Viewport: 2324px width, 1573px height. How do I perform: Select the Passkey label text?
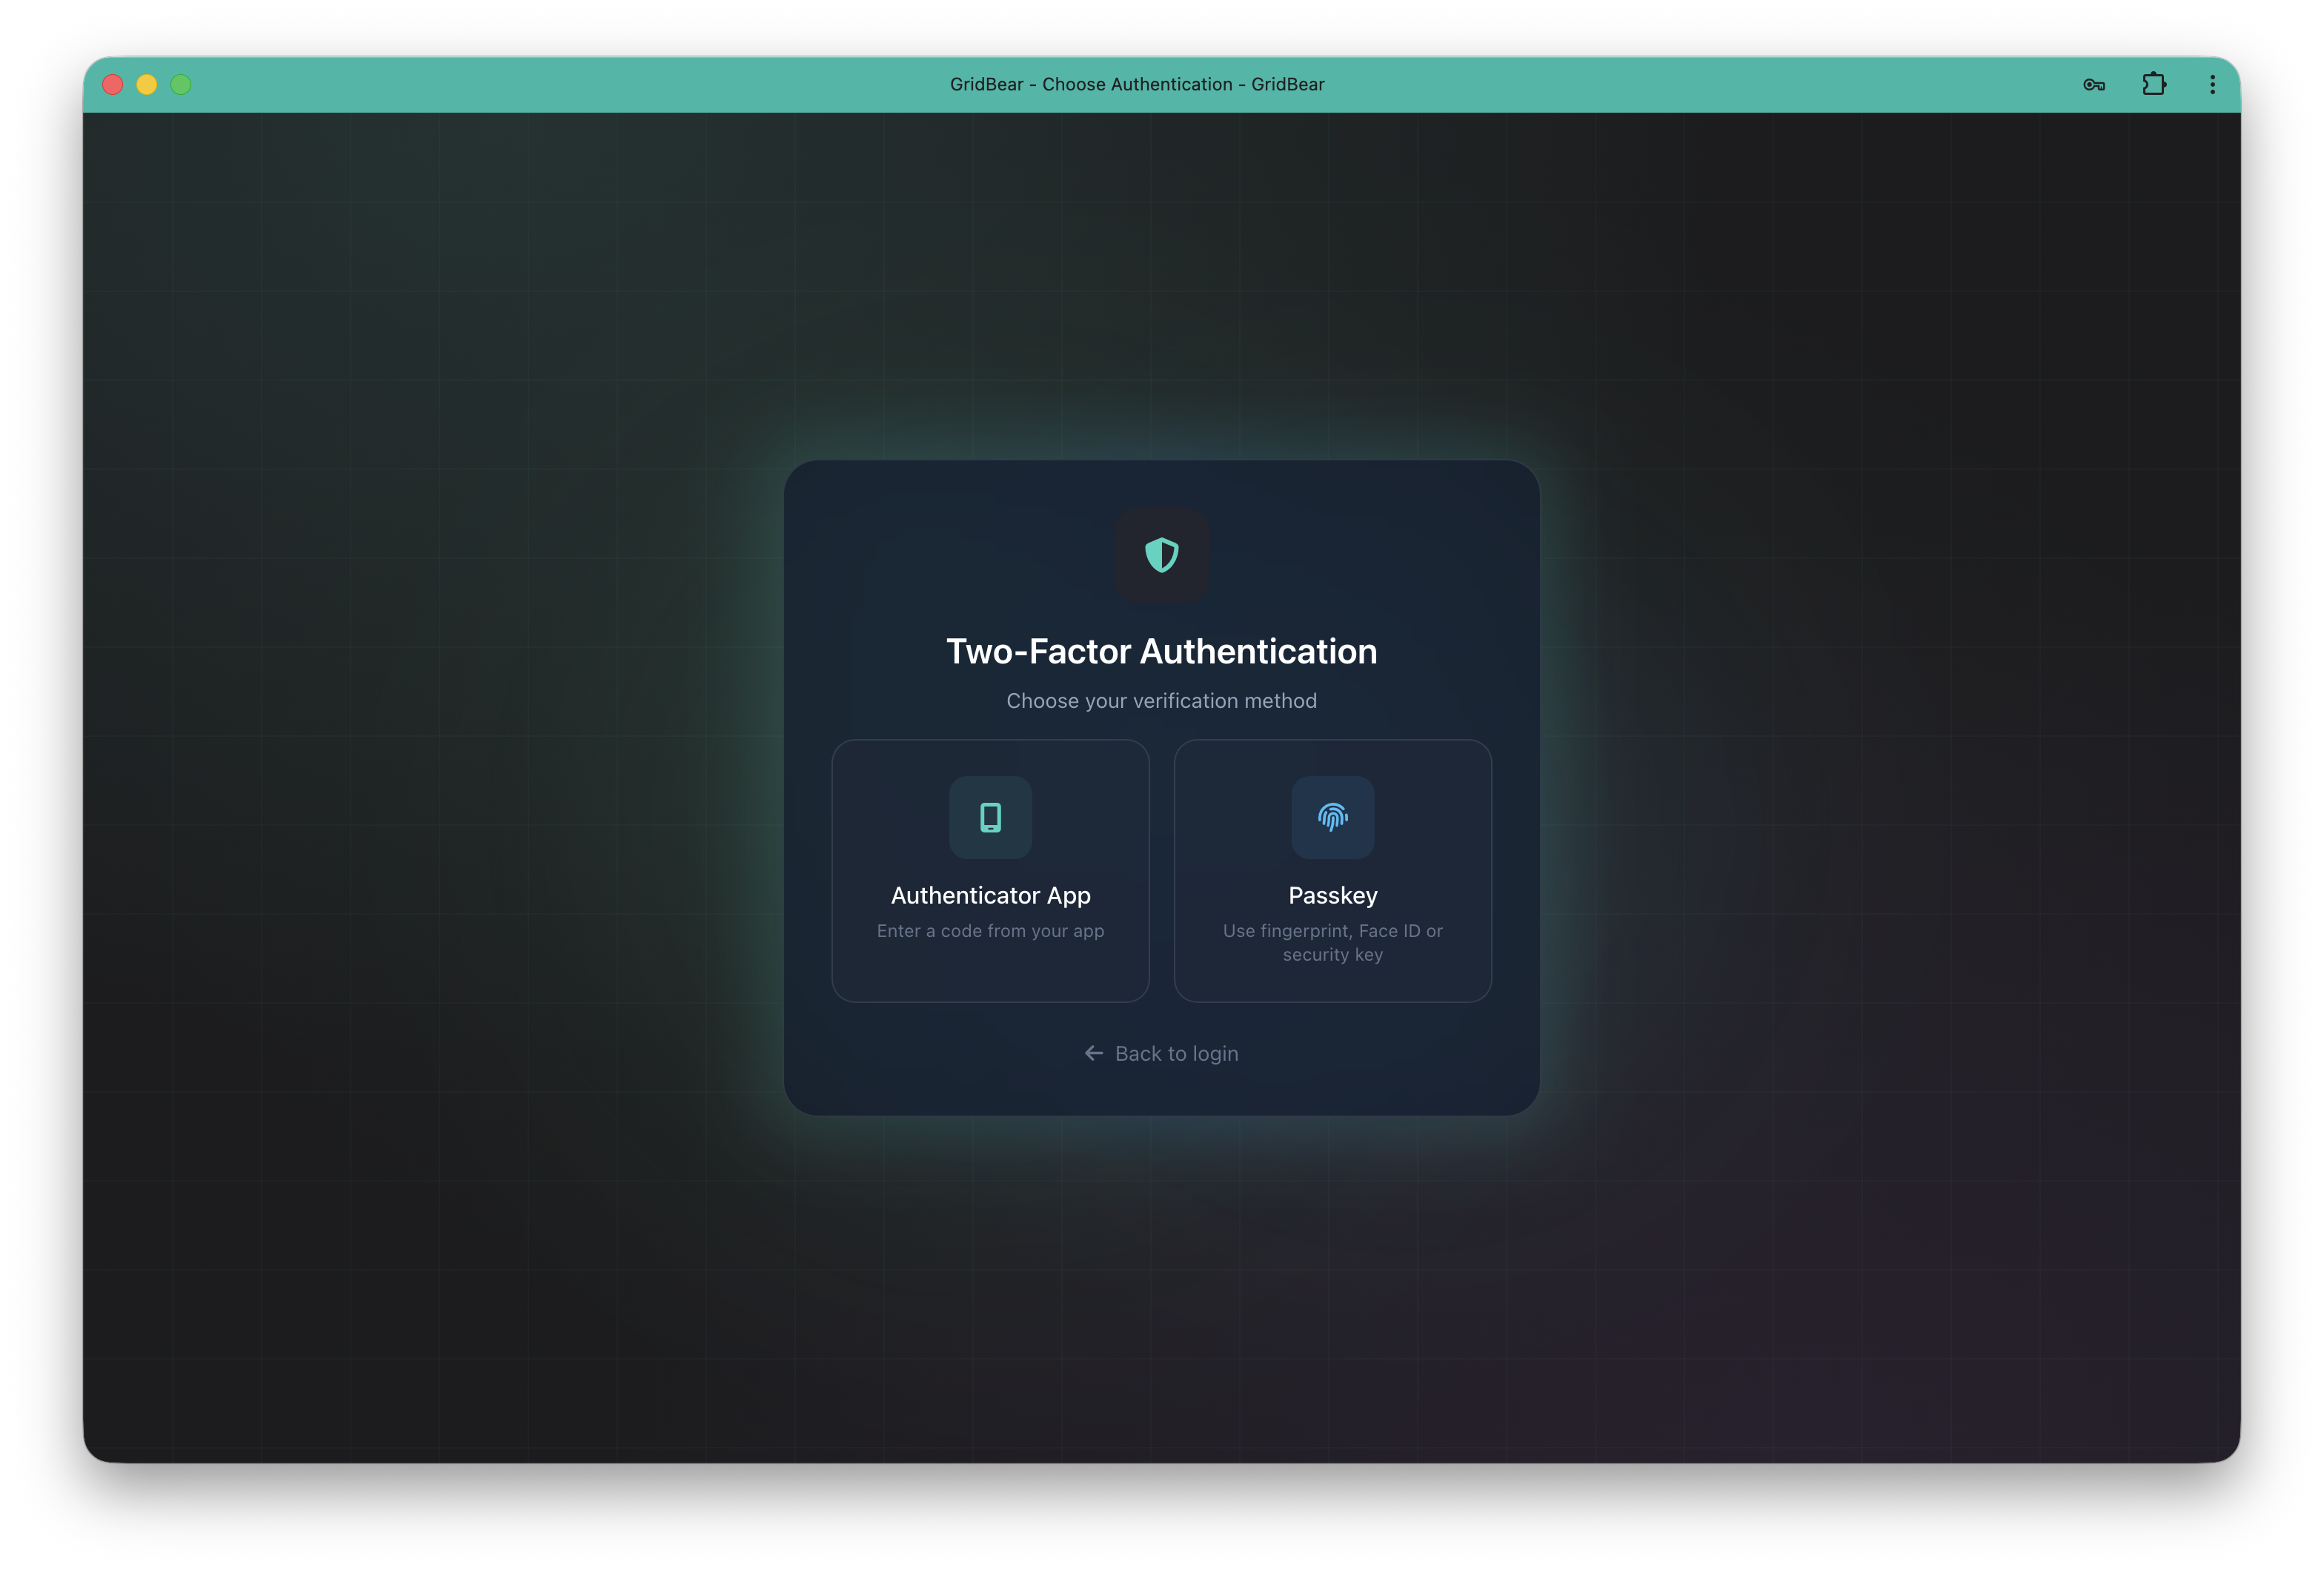point(1332,895)
